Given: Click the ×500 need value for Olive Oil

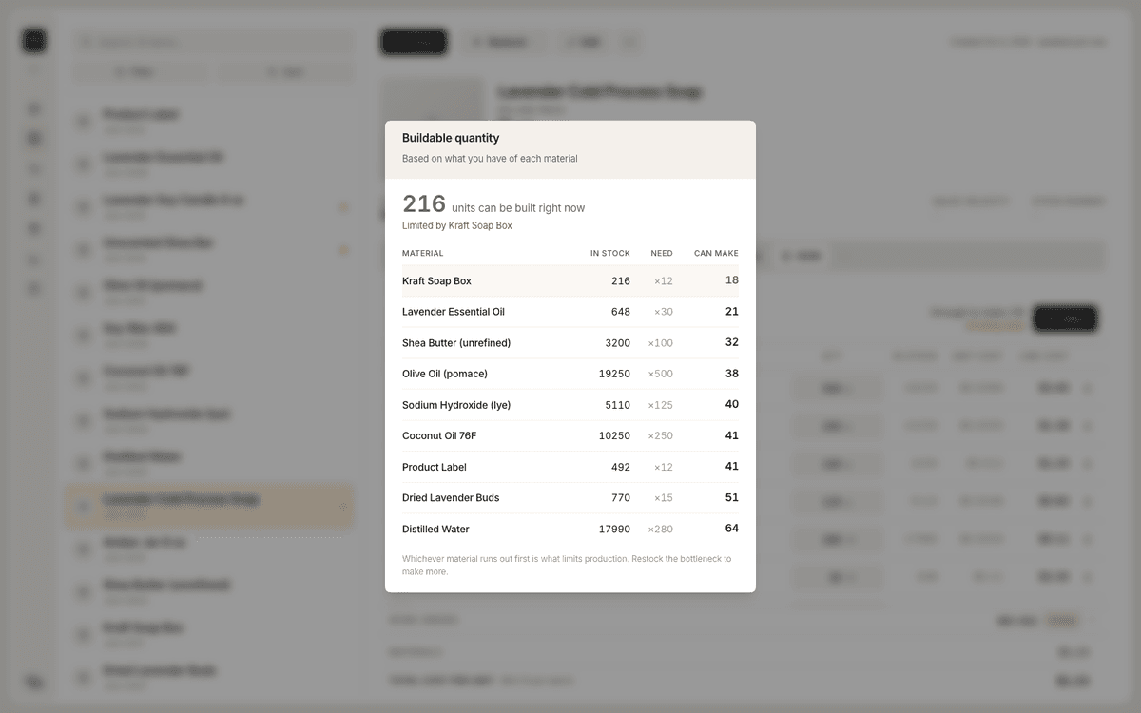Looking at the screenshot, I should (661, 374).
